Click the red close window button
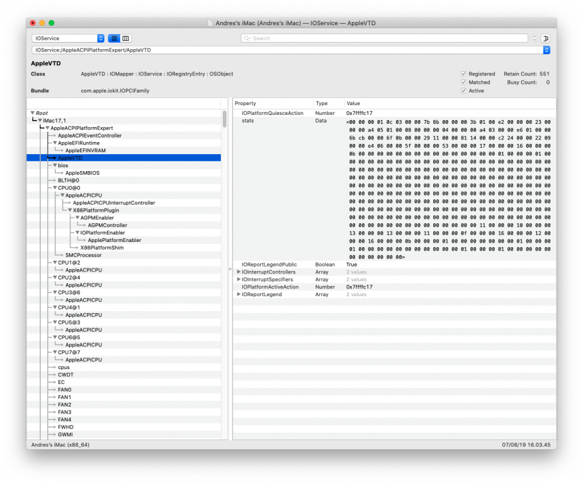The image size is (583, 484). (33, 23)
